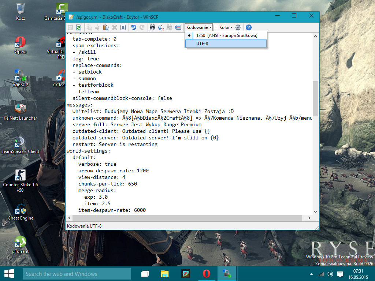Open the Windows Start button
Screen dimensions: 375x281
(x=9, y=274)
